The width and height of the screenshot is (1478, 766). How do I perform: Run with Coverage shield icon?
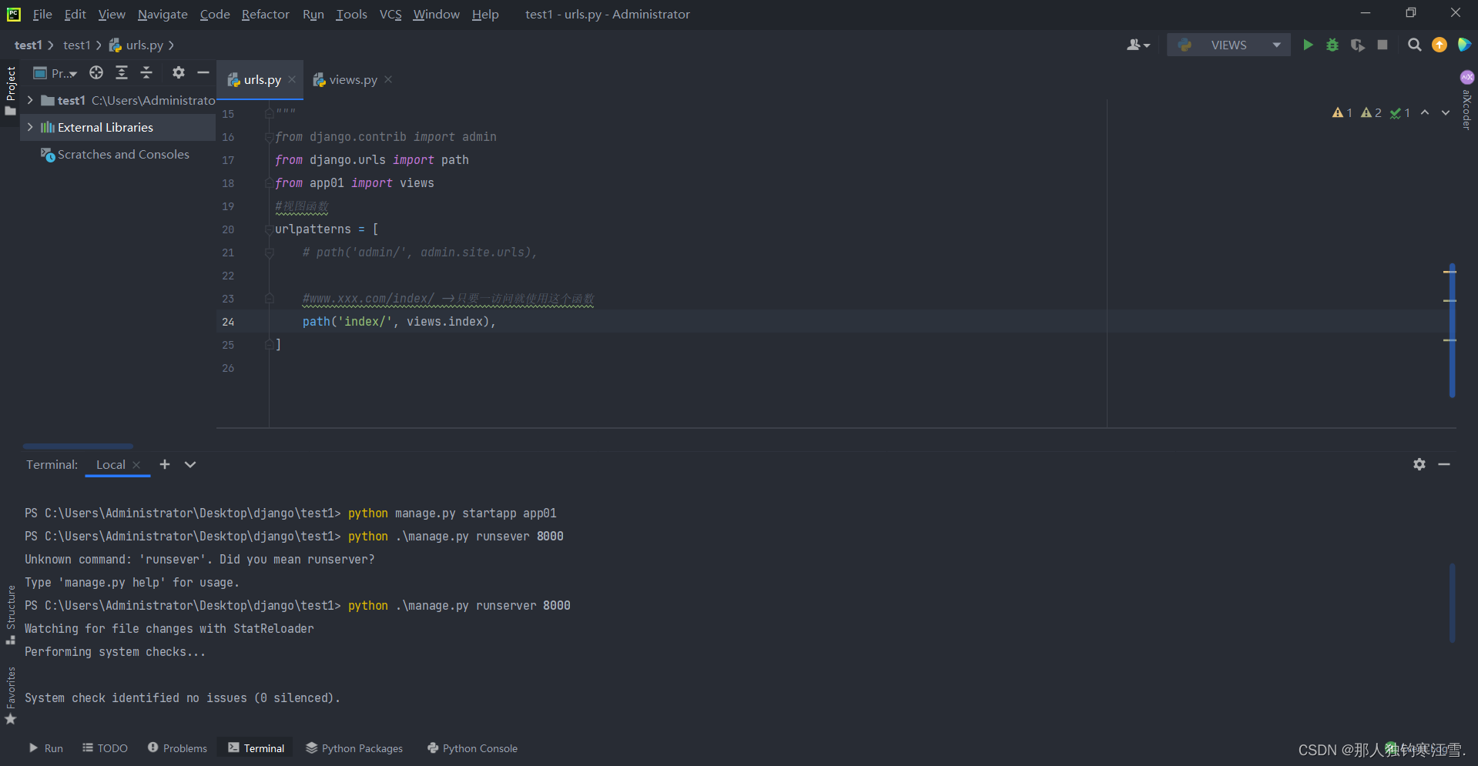[x=1357, y=45]
